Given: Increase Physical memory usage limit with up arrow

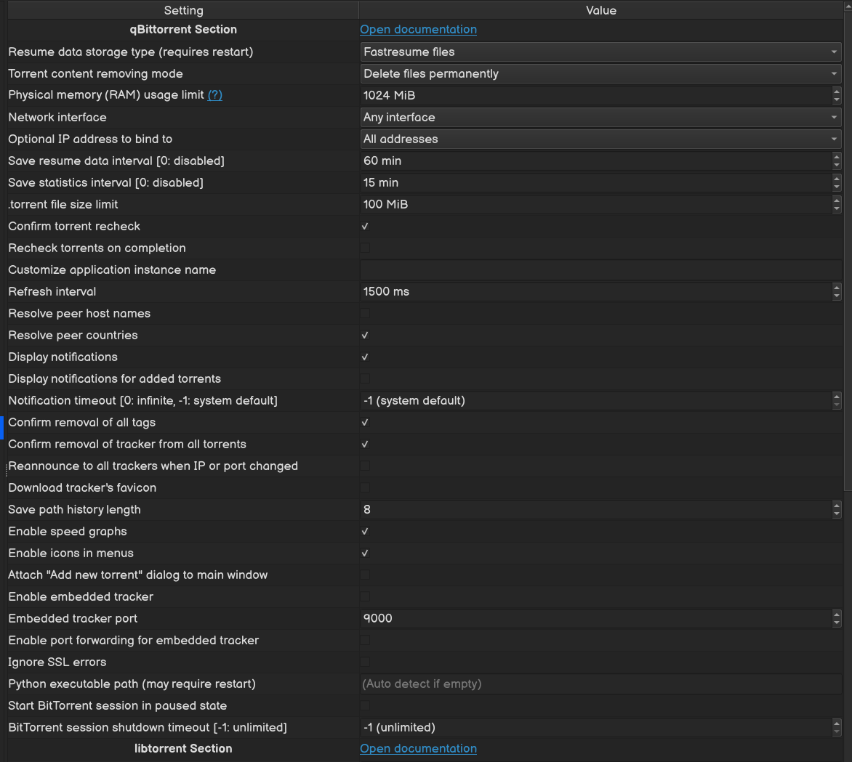Looking at the screenshot, I should [x=837, y=92].
